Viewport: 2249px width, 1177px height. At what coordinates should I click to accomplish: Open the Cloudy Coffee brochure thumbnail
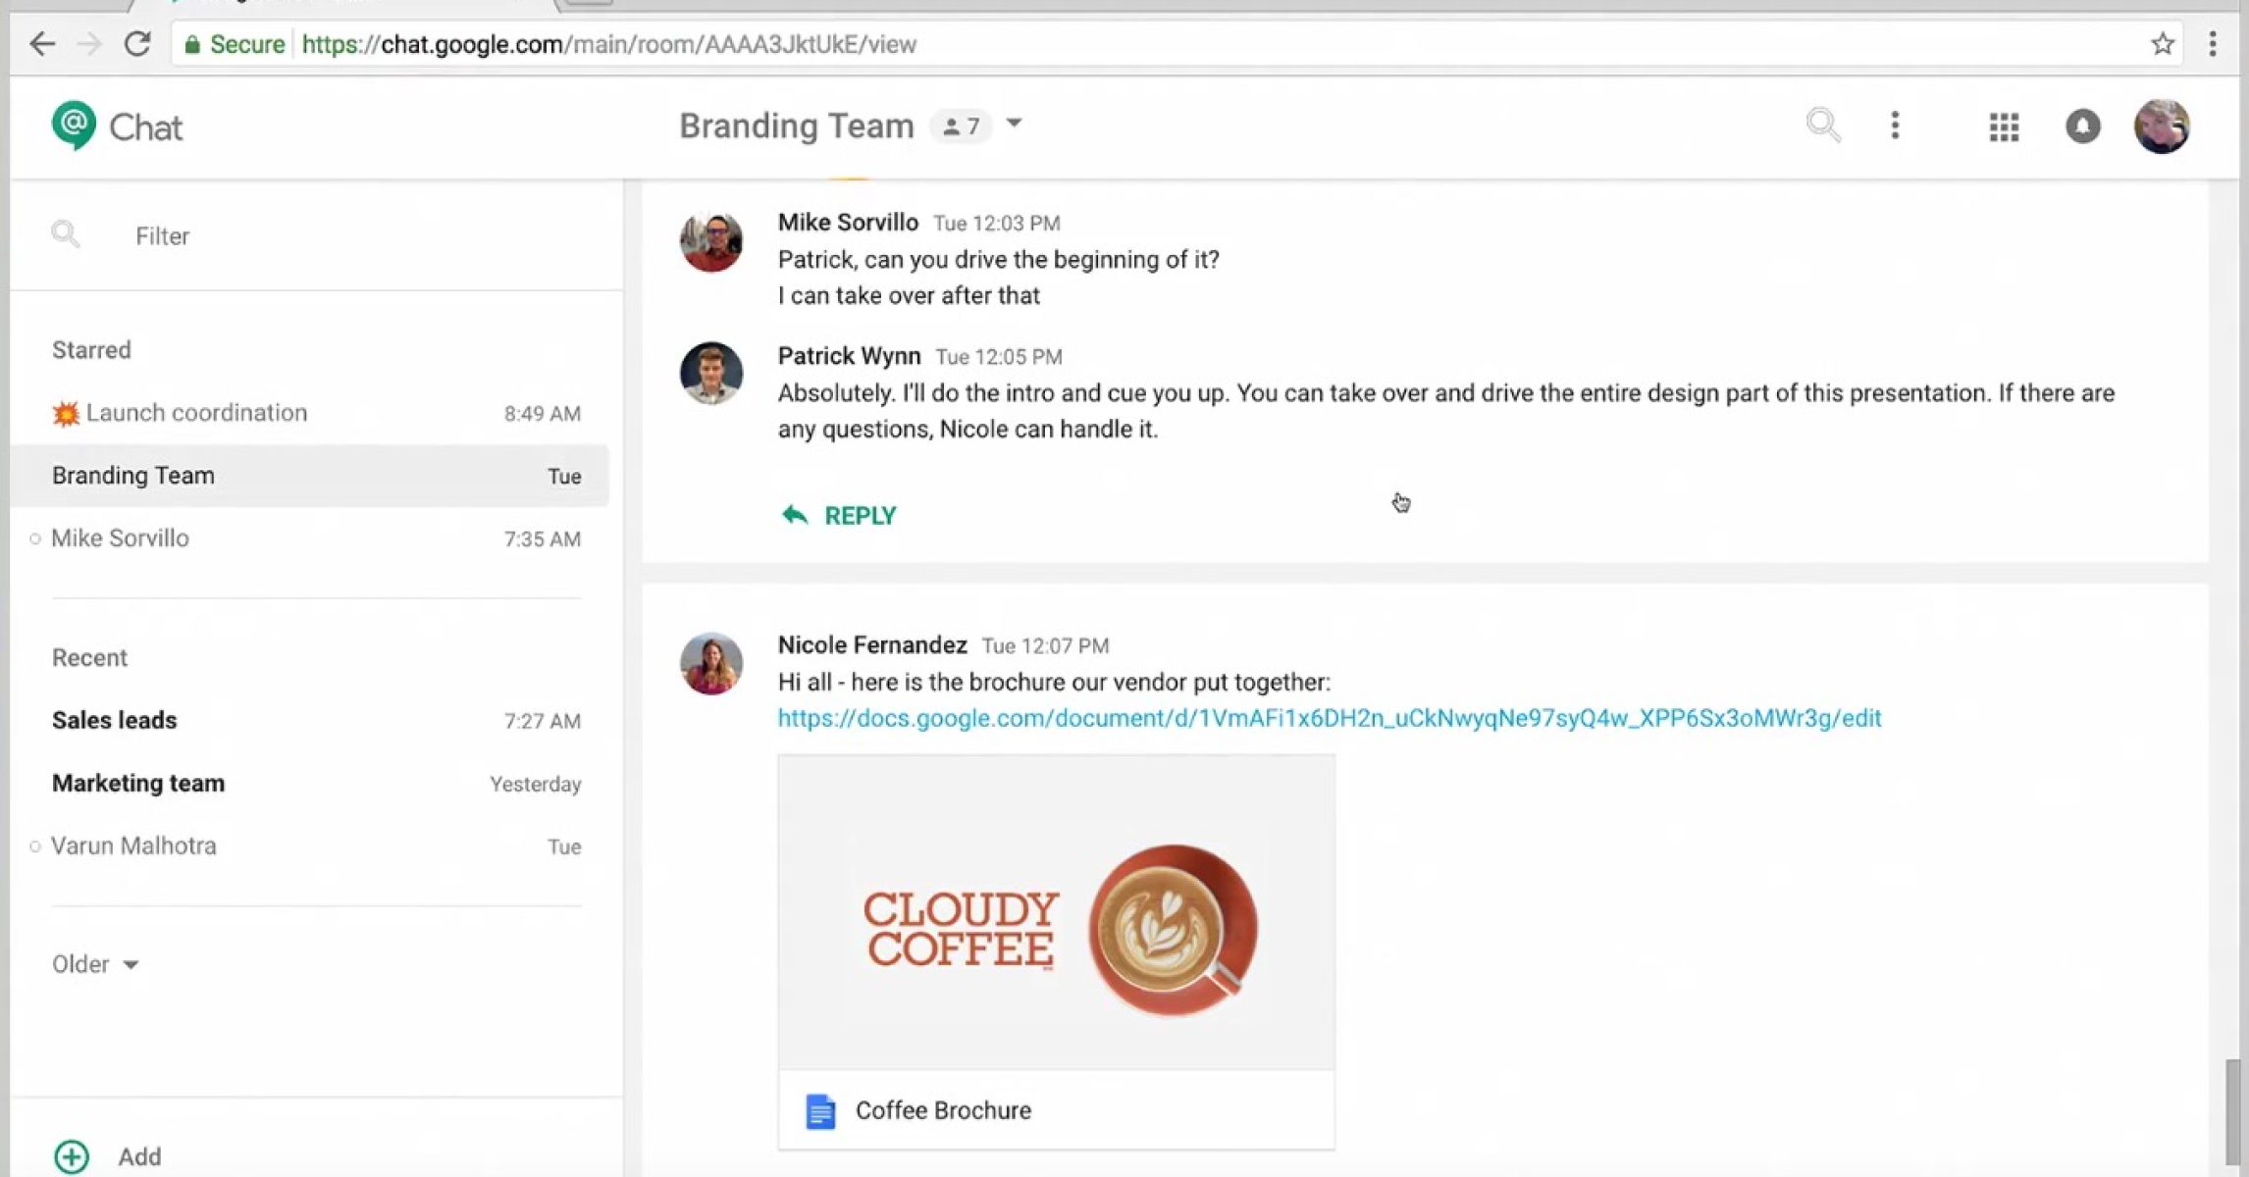tap(1056, 912)
